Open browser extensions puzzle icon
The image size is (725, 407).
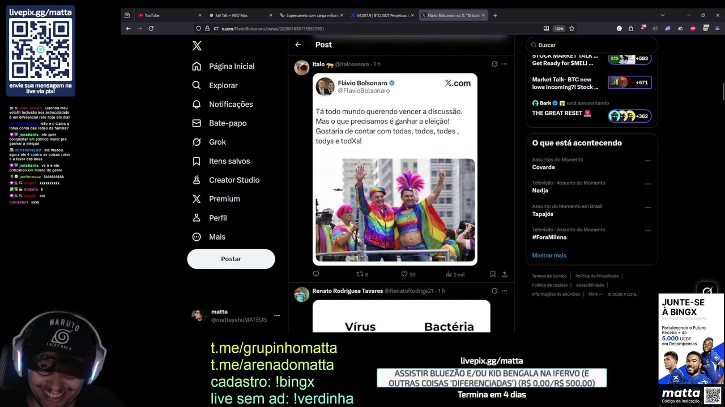click(631, 28)
